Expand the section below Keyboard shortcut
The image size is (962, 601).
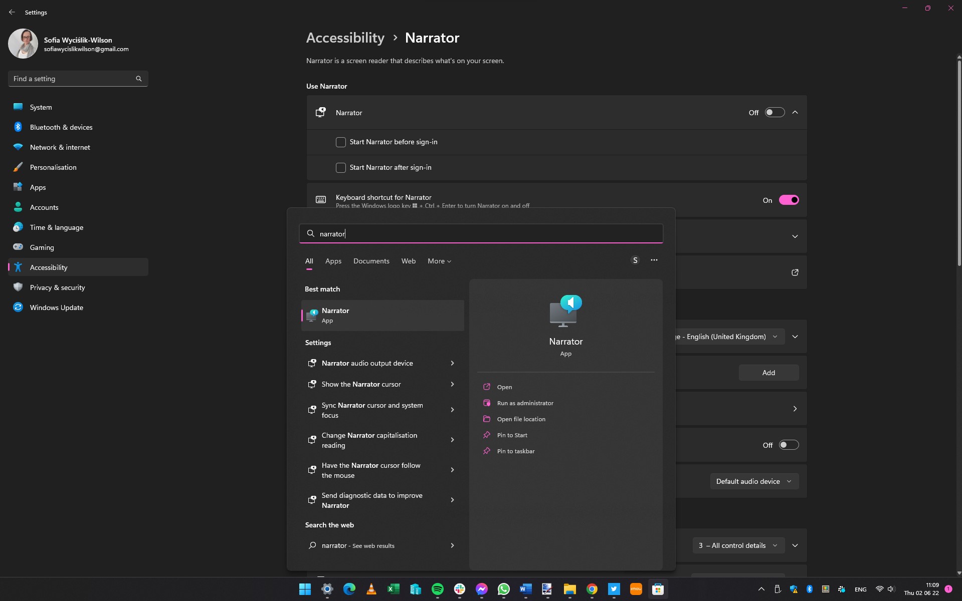tap(795, 236)
